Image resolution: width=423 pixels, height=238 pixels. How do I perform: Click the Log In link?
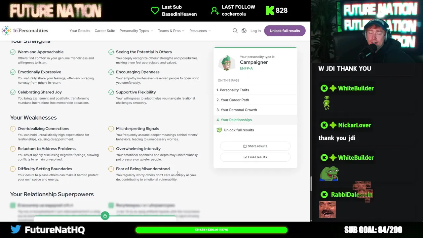255,31
